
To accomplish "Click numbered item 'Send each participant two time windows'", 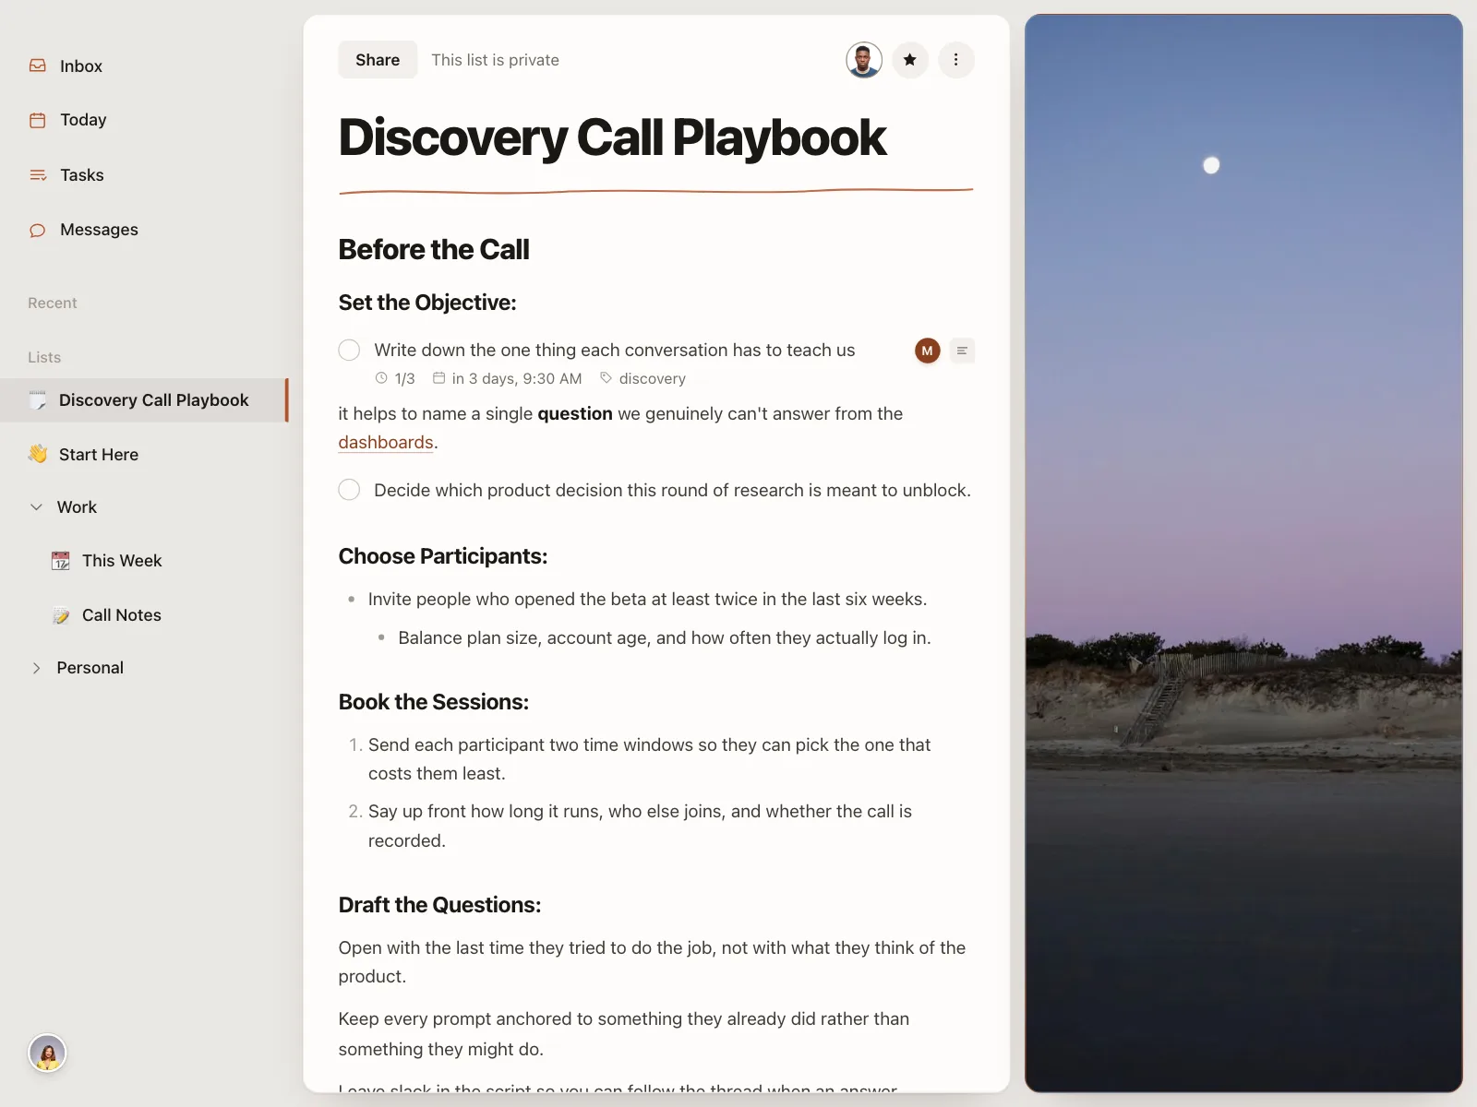I will click(x=649, y=759).
